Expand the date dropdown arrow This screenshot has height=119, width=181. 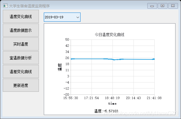(78, 17)
